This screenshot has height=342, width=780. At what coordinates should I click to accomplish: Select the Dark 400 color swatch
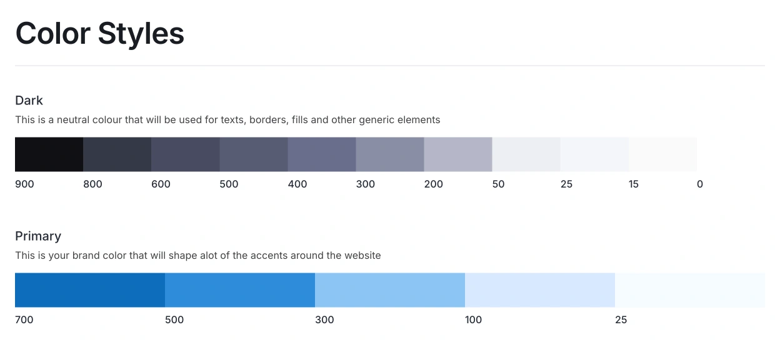tap(321, 154)
